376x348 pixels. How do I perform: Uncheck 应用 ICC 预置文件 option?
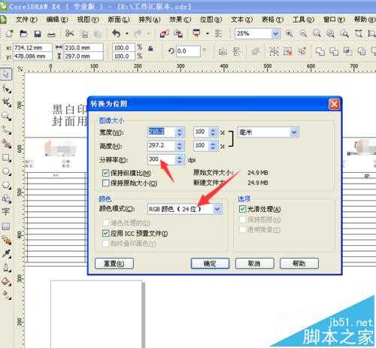pyautogui.click(x=105, y=234)
